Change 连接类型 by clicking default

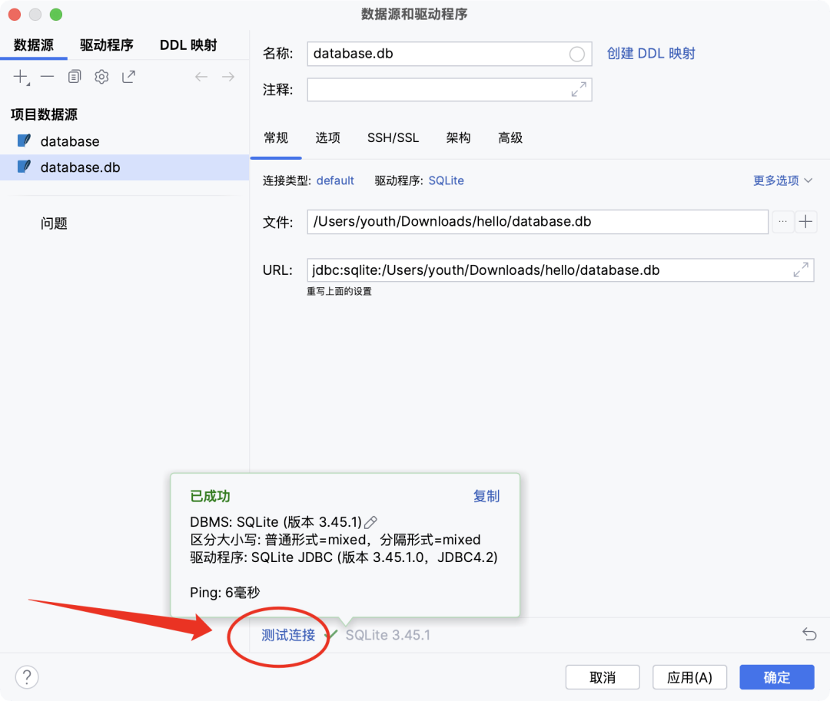pyautogui.click(x=335, y=180)
